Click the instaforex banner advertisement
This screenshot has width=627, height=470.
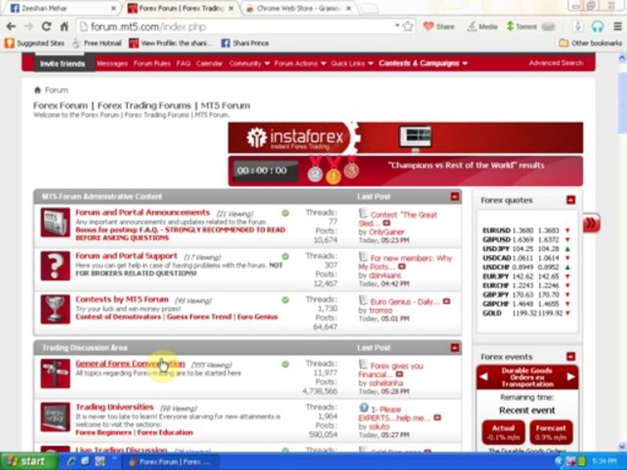point(406,138)
